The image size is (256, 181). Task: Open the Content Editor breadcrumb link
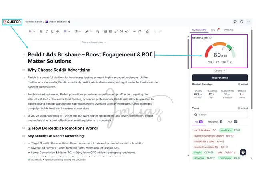coord(34,22)
